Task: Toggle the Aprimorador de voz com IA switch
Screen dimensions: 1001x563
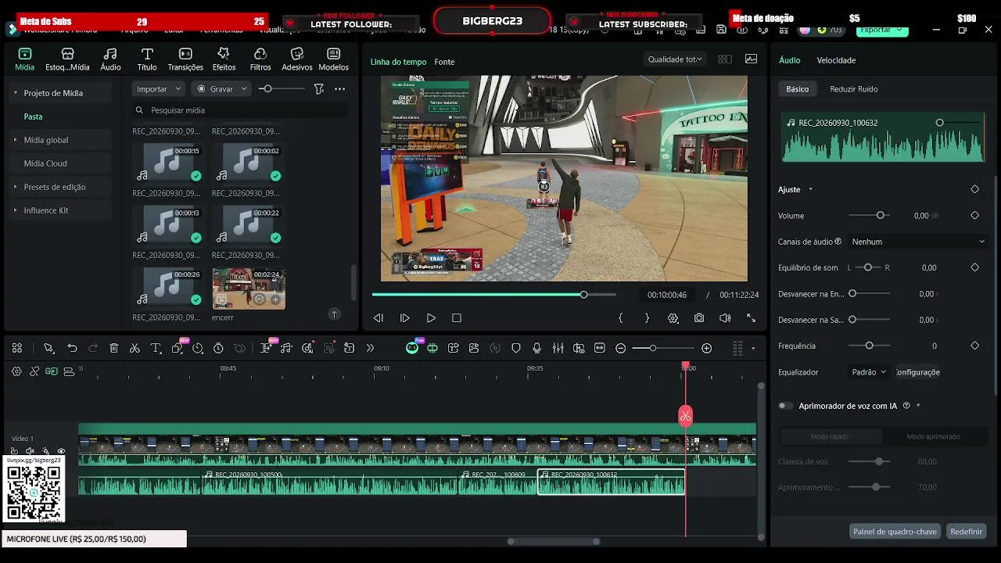Action: 786,406
